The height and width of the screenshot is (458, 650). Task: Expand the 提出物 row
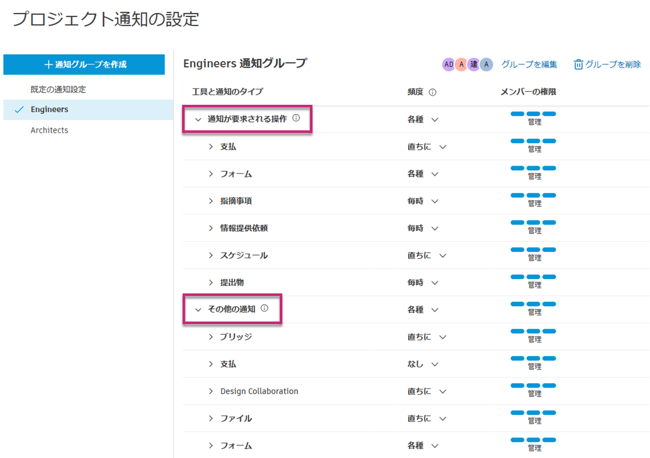(211, 282)
